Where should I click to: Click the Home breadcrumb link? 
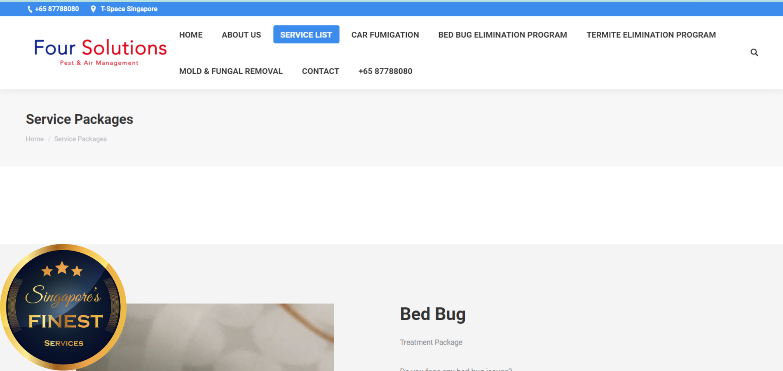[x=35, y=139]
